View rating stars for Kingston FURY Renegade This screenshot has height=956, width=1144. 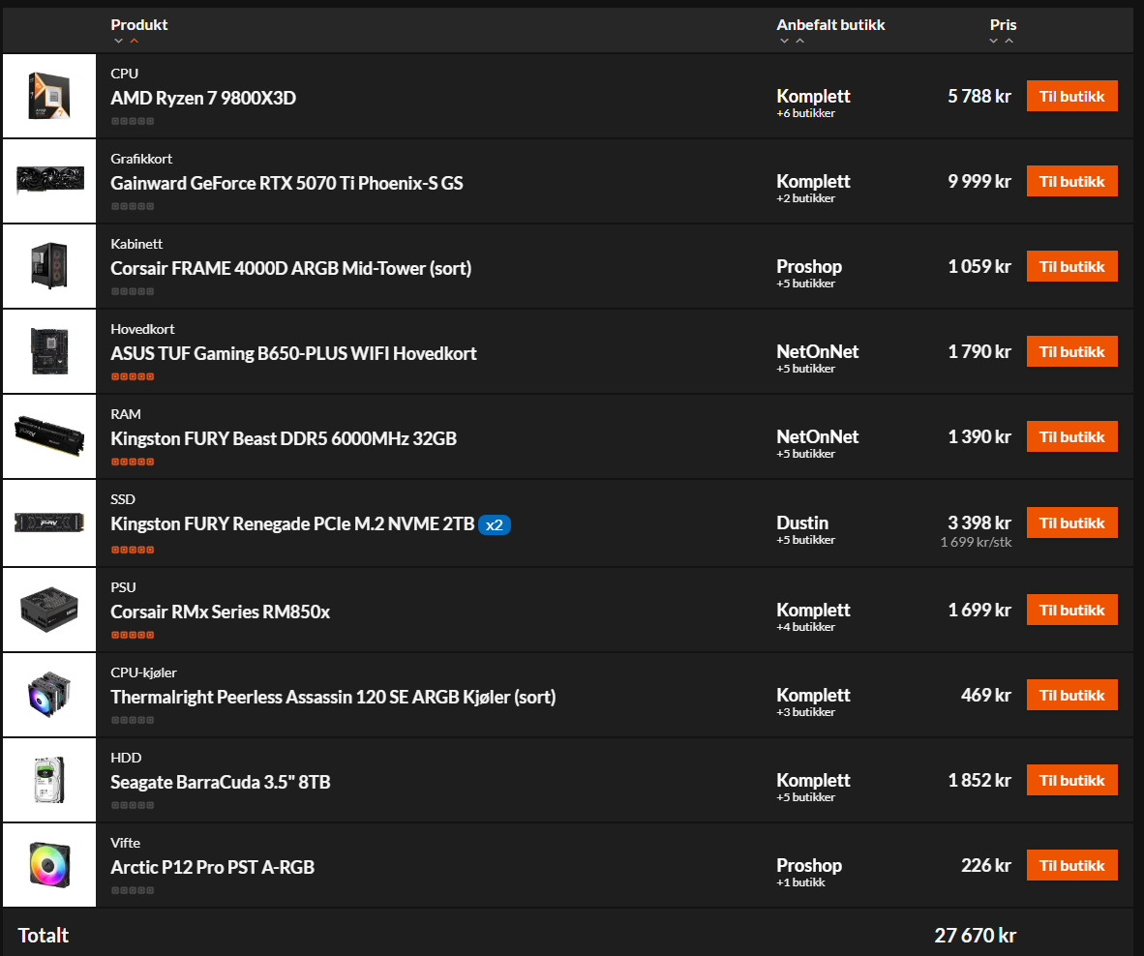(133, 550)
